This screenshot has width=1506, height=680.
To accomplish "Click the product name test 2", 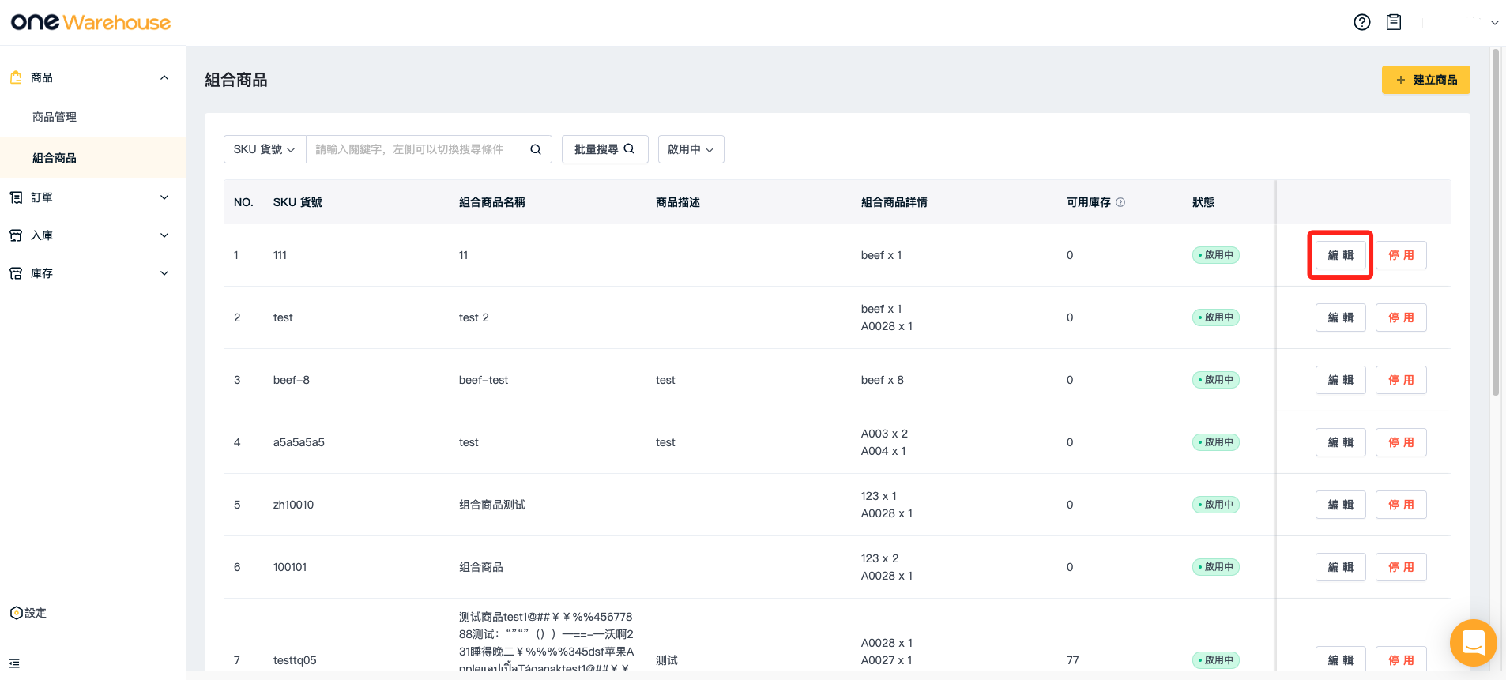I will [x=474, y=317].
